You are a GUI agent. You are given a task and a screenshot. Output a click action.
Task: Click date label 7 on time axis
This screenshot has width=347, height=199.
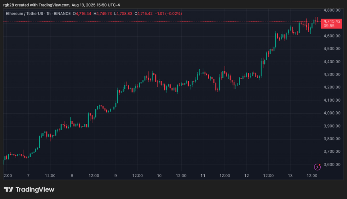coord(28,176)
